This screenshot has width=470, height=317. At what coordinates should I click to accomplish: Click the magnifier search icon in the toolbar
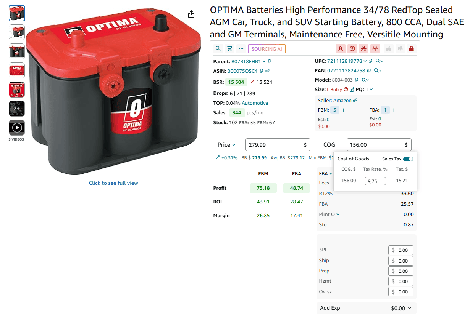218,49
